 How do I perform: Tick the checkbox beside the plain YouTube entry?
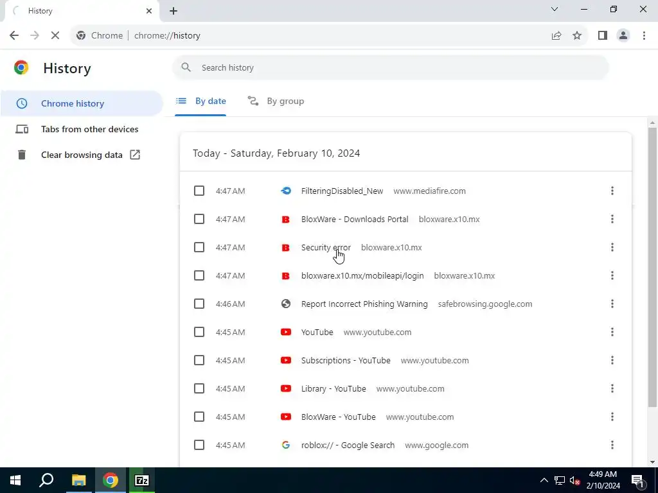(199, 332)
